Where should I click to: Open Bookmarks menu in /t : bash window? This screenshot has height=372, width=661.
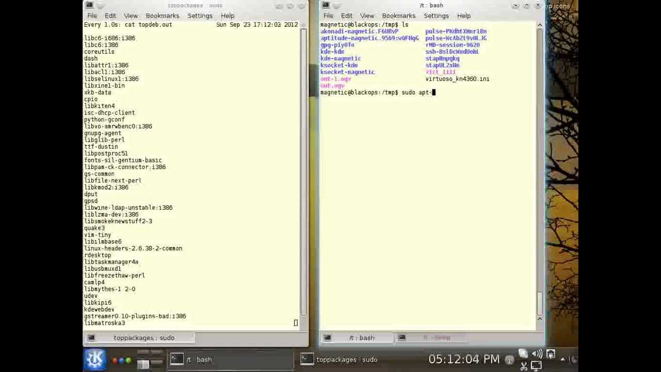click(398, 16)
